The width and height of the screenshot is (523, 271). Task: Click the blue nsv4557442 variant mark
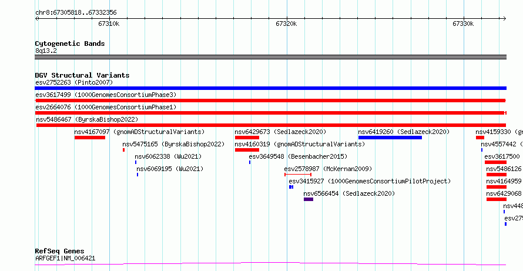pos(482,150)
